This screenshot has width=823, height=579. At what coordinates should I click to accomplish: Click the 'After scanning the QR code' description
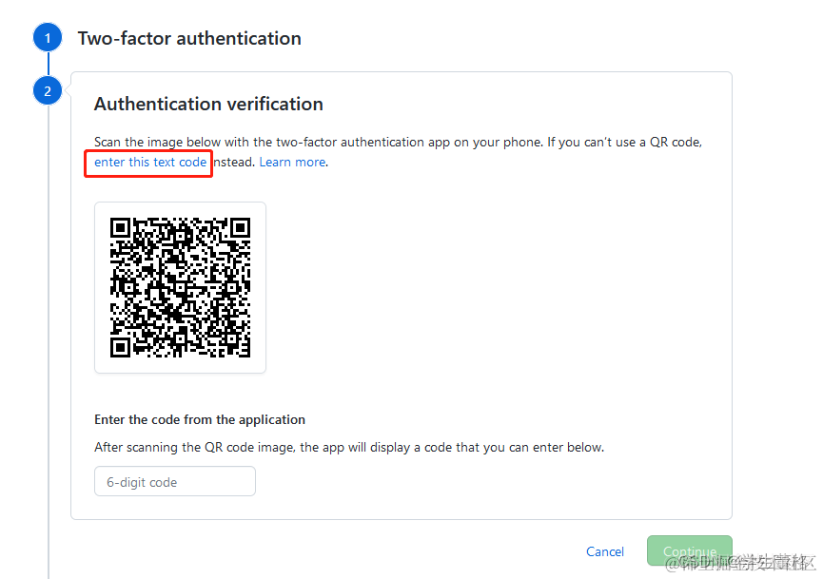pos(349,448)
